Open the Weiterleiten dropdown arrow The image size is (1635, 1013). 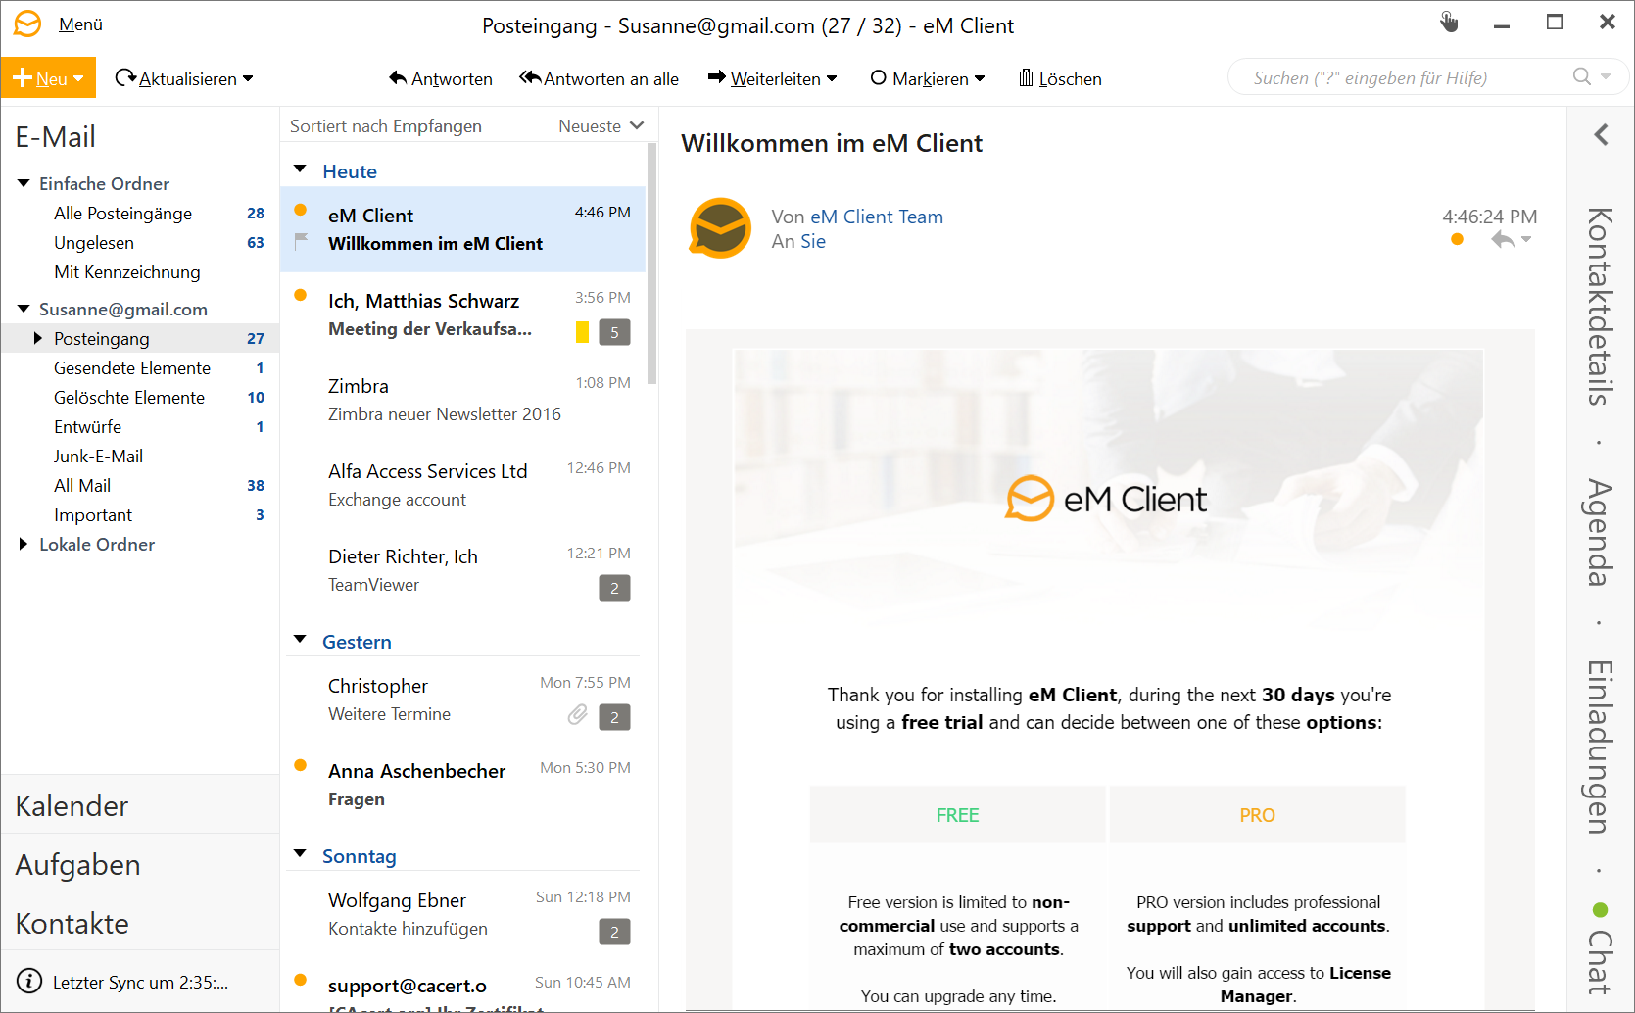point(832,78)
